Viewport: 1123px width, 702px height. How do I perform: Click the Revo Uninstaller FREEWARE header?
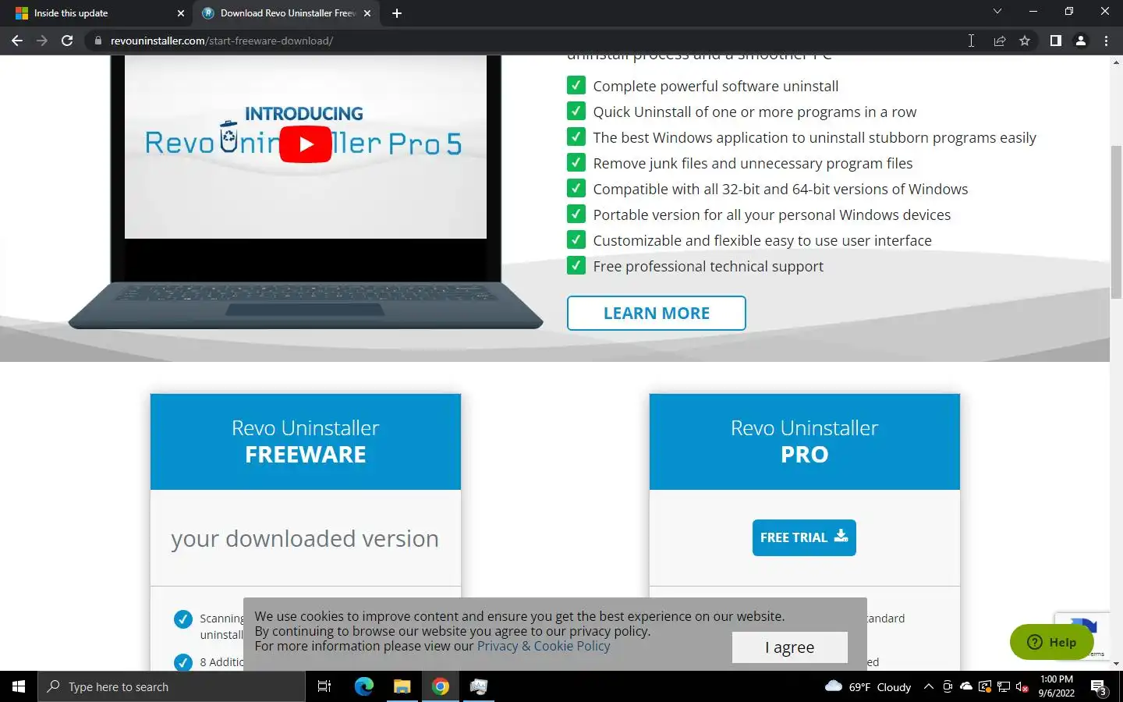[x=306, y=441]
